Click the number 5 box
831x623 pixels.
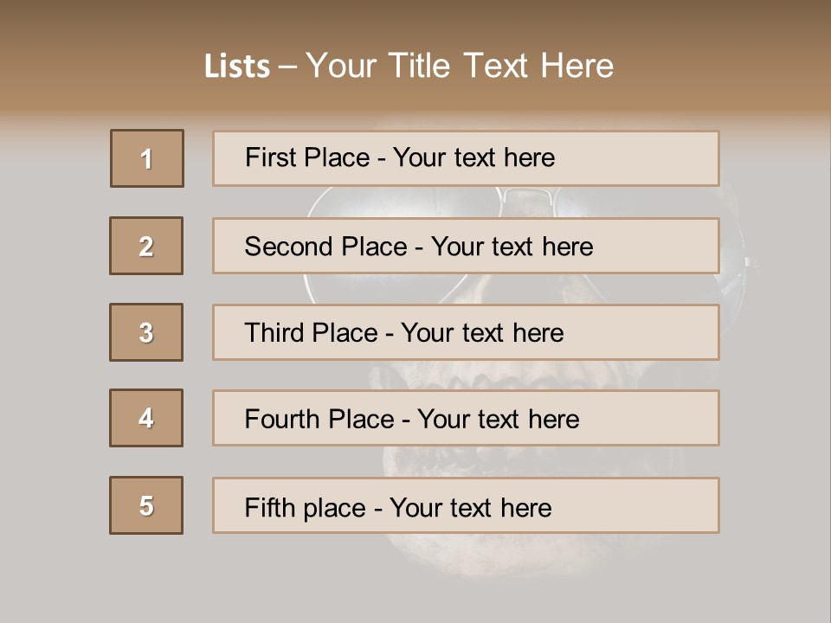click(146, 505)
